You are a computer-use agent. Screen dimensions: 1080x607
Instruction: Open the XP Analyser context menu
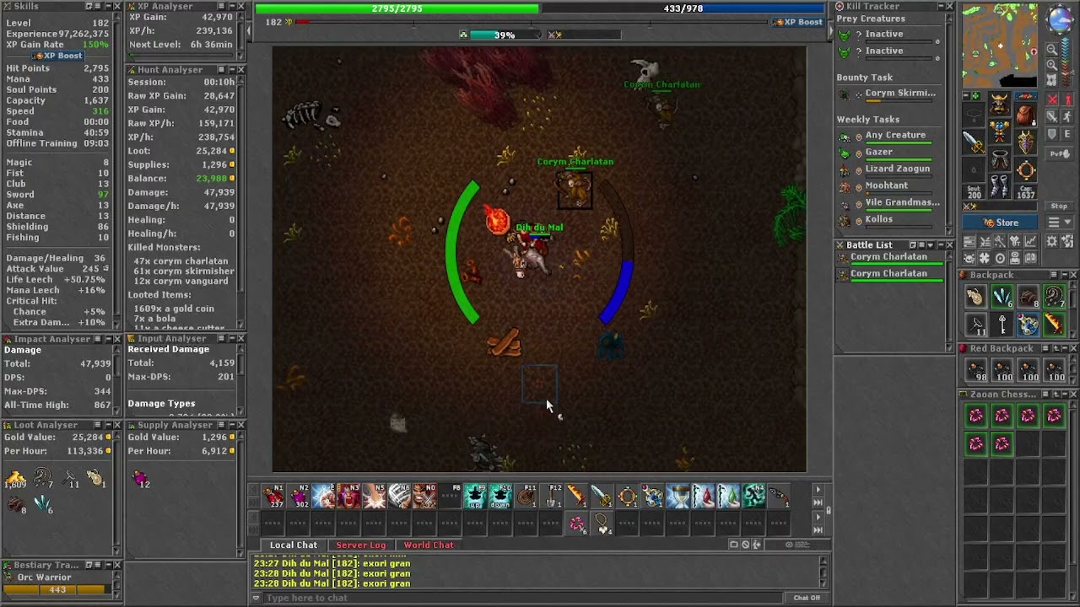pos(221,6)
